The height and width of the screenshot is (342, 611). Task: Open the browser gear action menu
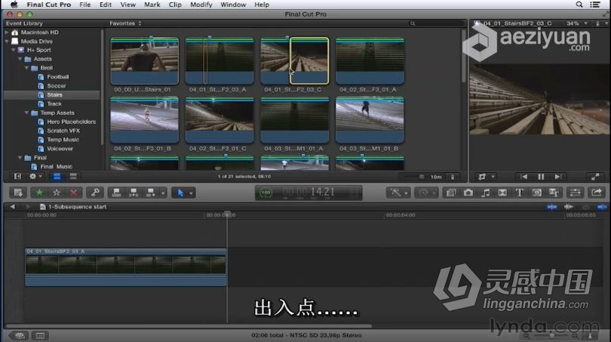pyautogui.click(x=35, y=177)
